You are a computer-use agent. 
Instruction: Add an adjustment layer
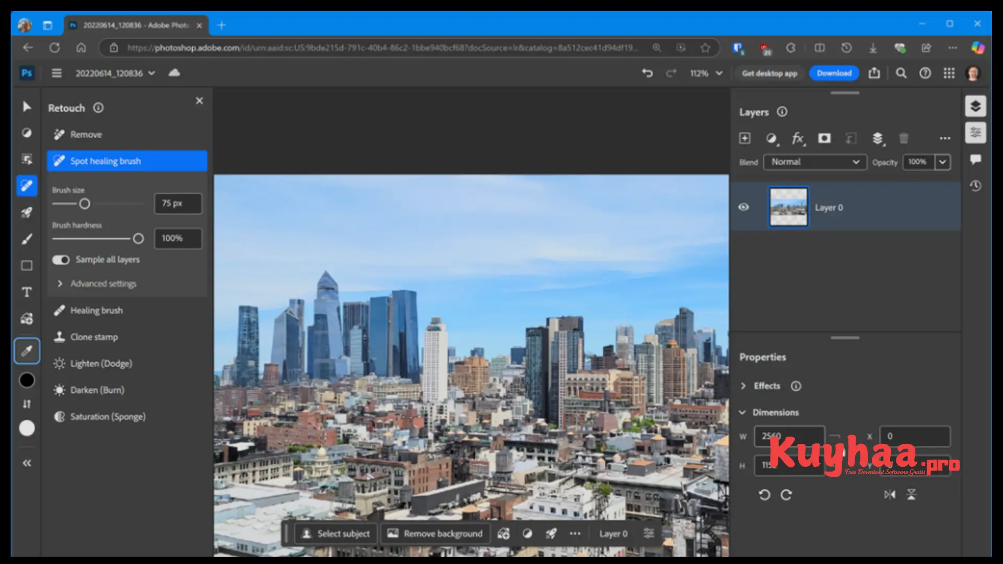(772, 138)
